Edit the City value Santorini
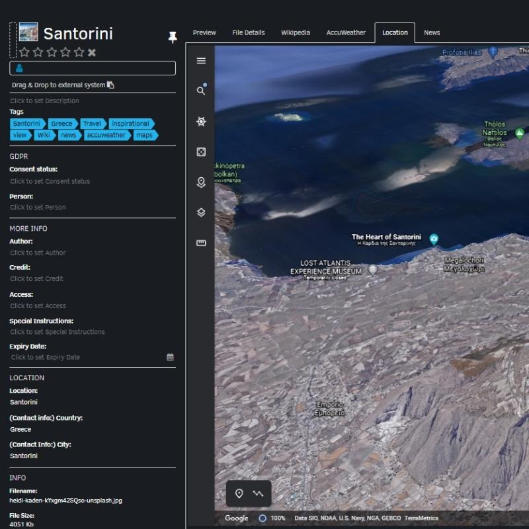The width and height of the screenshot is (529, 529). (x=24, y=456)
